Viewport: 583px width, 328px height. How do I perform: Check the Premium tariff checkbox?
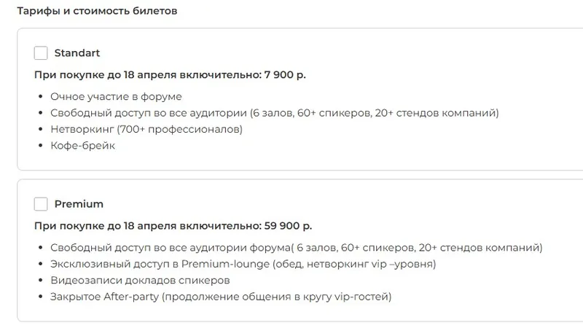click(41, 204)
